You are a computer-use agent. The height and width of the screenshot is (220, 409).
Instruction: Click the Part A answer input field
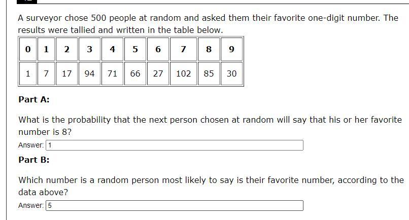[175, 145]
